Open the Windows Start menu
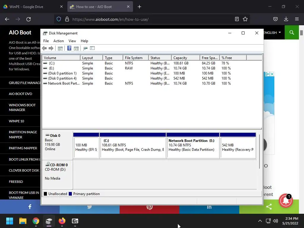Image resolution: width=304 pixels, height=228 pixels. click(x=9, y=221)
